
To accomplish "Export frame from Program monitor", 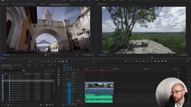I will point(162,61).
